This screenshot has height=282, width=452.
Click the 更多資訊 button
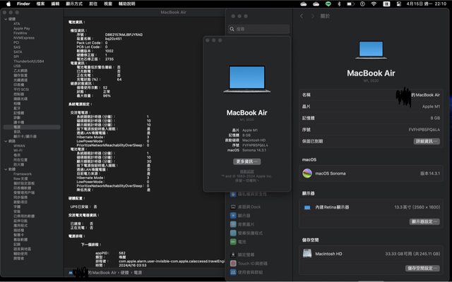click(248, 161)
